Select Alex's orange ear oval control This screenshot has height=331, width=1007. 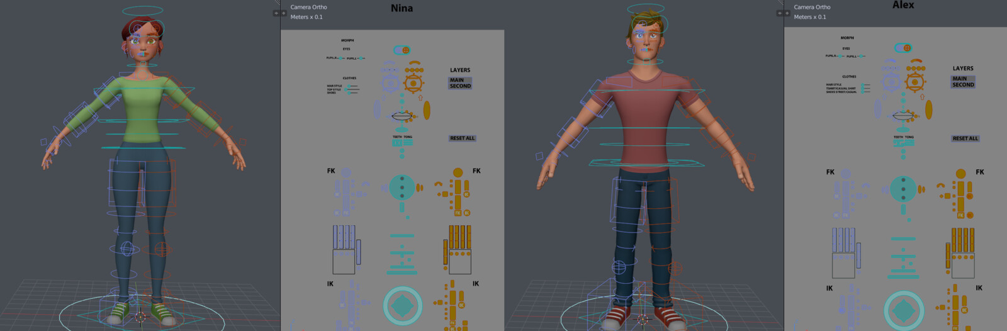pos(928,109)
